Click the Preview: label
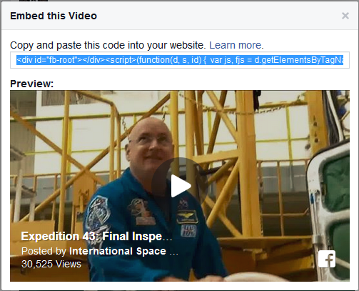This screenshot has height=291, width=359. coord(32,84)
